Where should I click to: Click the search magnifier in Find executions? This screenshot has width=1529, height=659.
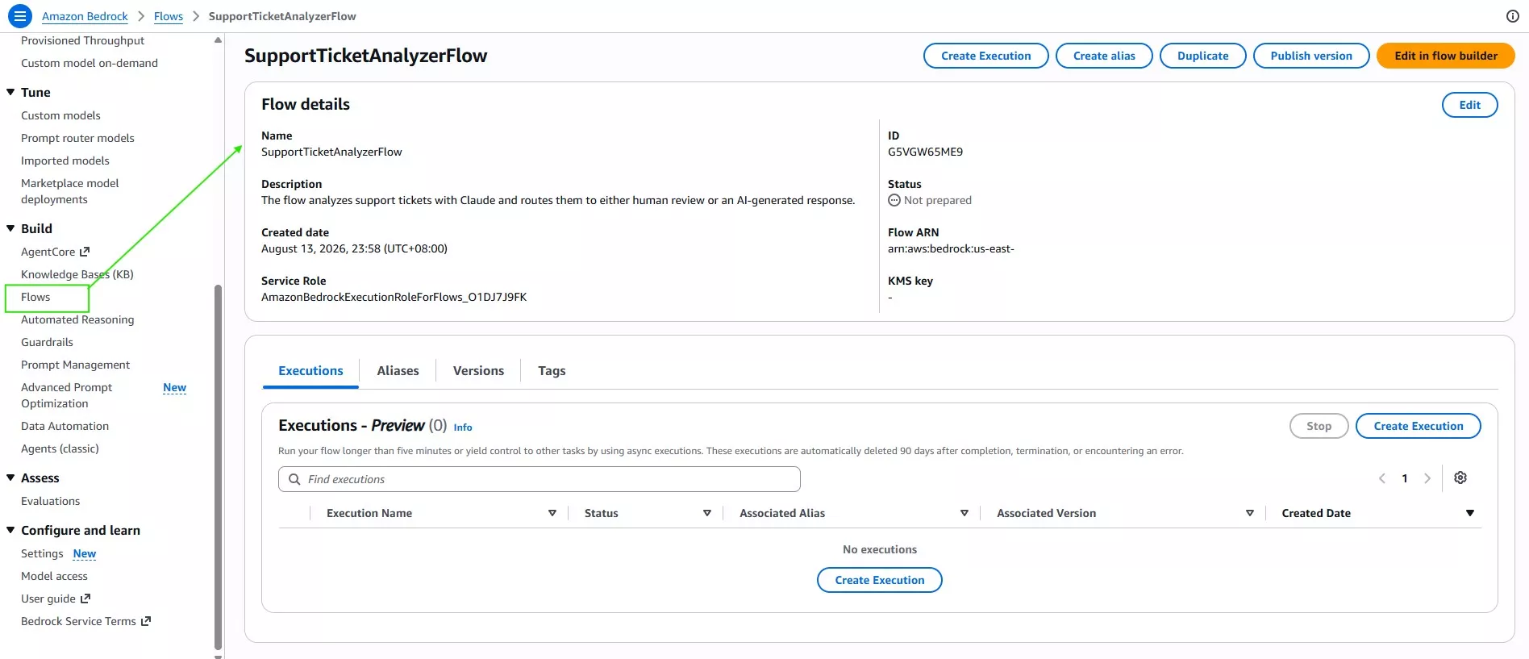(x=294, y=479)
